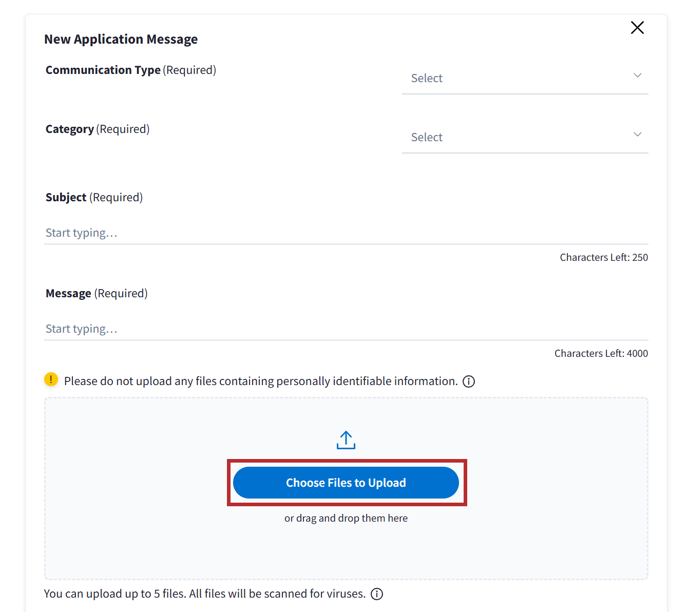Click the upload arrow icon in drop zone
This screenshot has width=688, height=612.
pos(346,440)
